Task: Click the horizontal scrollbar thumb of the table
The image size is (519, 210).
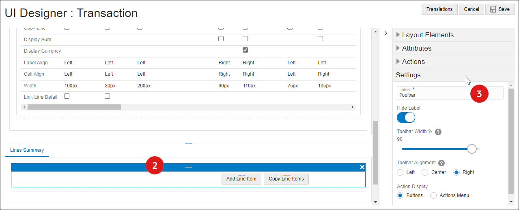Action: [74, 107]
